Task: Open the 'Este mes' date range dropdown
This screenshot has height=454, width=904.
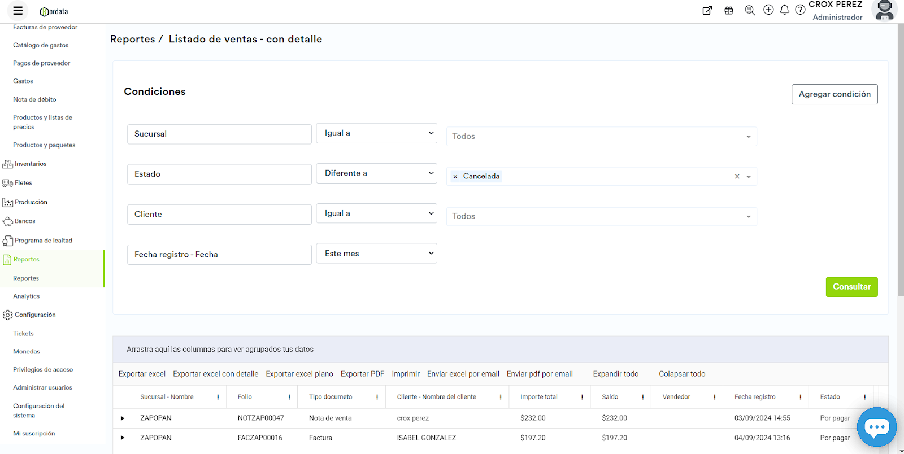Action: (x=376, y=254)
